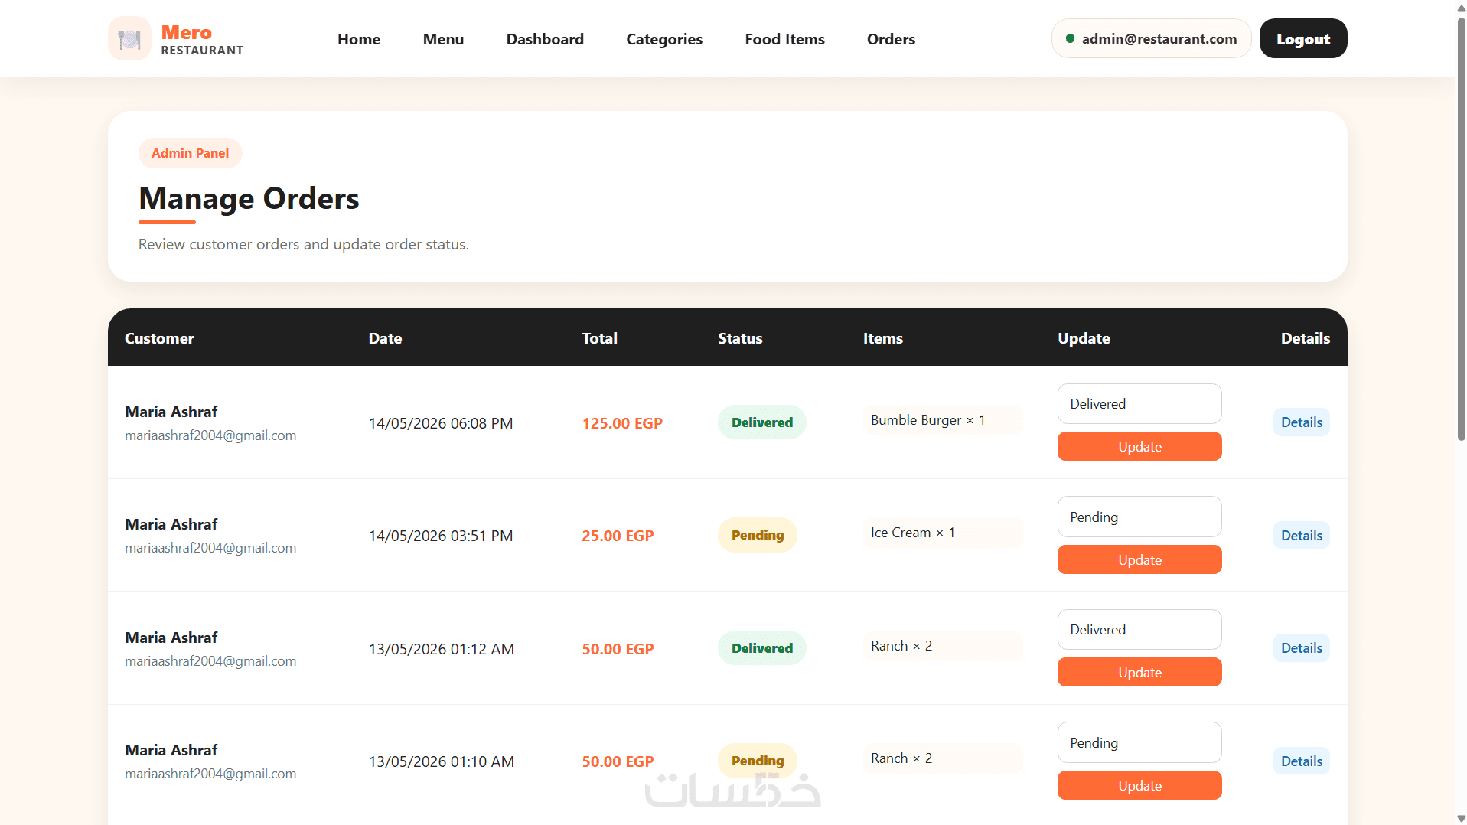The height and width of the screenshot is (825, 1467).
Task: View Details of the Bumble Burger order
Action: pos(1302,422)
